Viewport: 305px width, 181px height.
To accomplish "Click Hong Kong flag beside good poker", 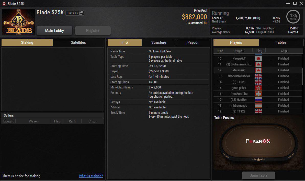I will click(x=258, y=88).
